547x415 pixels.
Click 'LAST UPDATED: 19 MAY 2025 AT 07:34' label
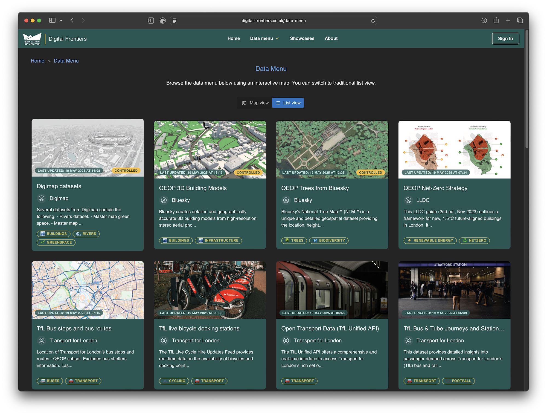(x=436, y=172)
